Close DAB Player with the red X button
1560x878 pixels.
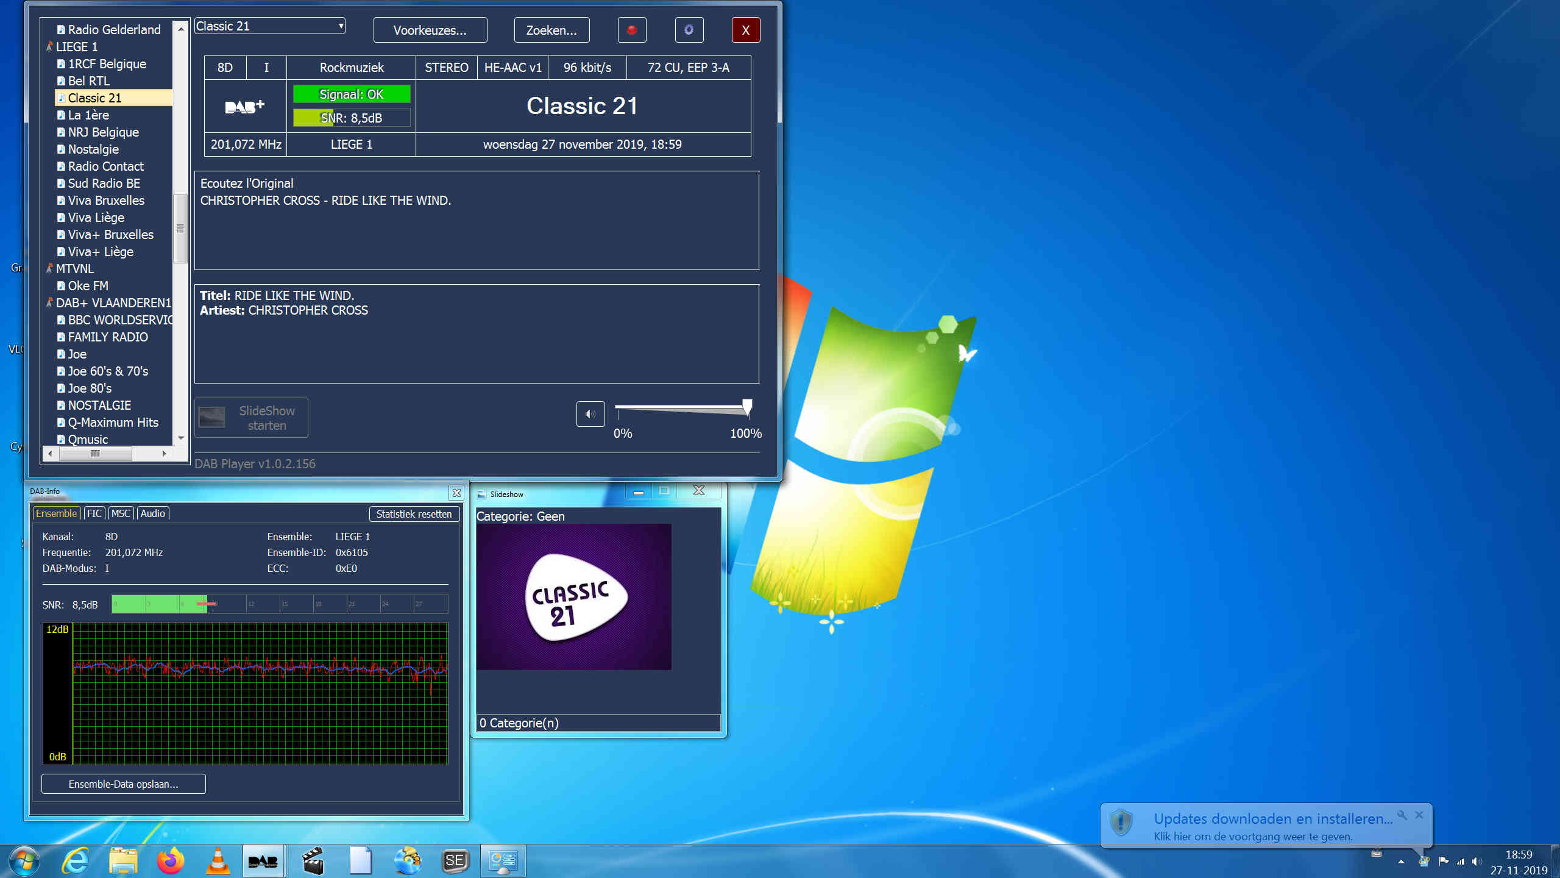(746, 30)
